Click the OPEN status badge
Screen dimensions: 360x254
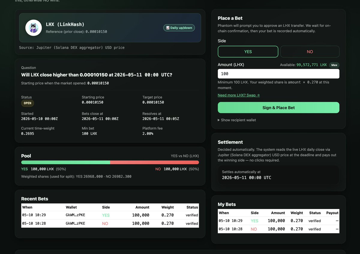28,103
